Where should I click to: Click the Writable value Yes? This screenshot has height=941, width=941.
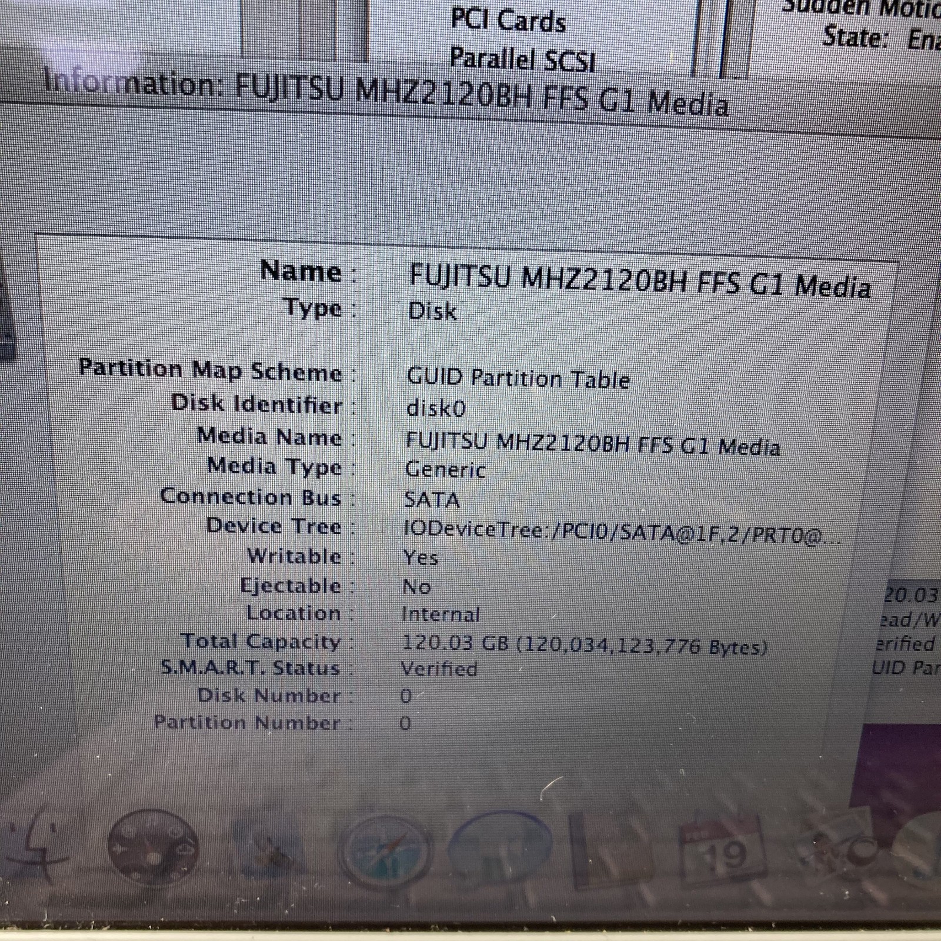[x=421, y=557]
